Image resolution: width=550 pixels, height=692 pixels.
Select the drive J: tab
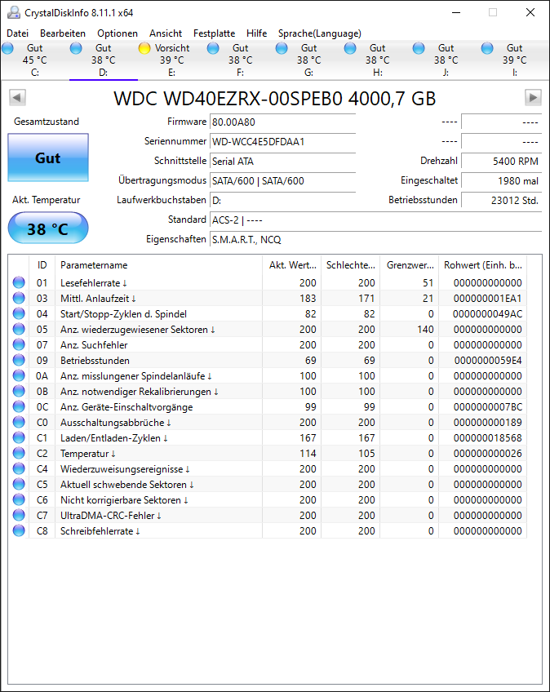(x=446, y=60)
